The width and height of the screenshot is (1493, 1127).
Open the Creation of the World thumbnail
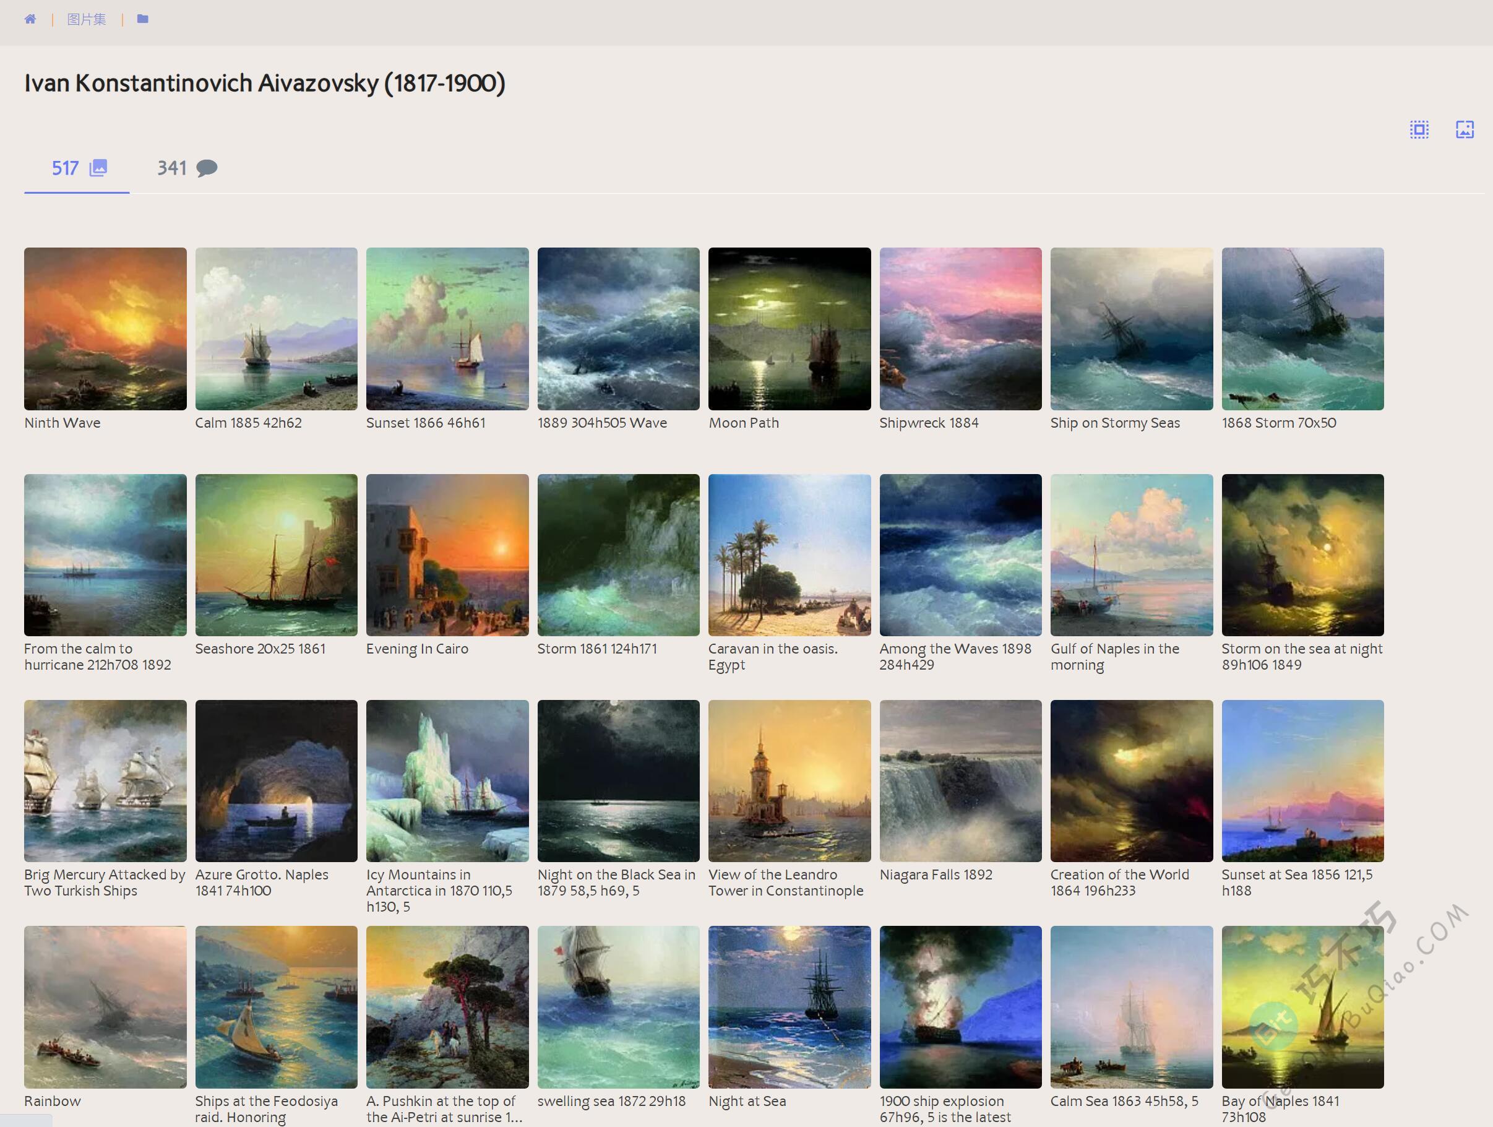(x=1132, y=781)
